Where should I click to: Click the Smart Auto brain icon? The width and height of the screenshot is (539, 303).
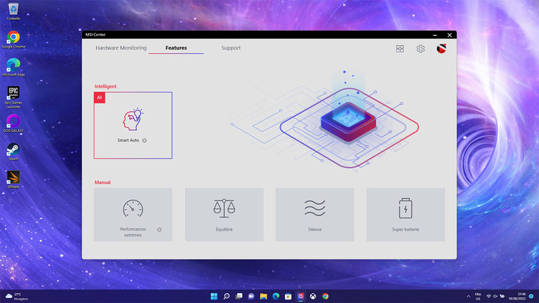(x=133, y=119)
